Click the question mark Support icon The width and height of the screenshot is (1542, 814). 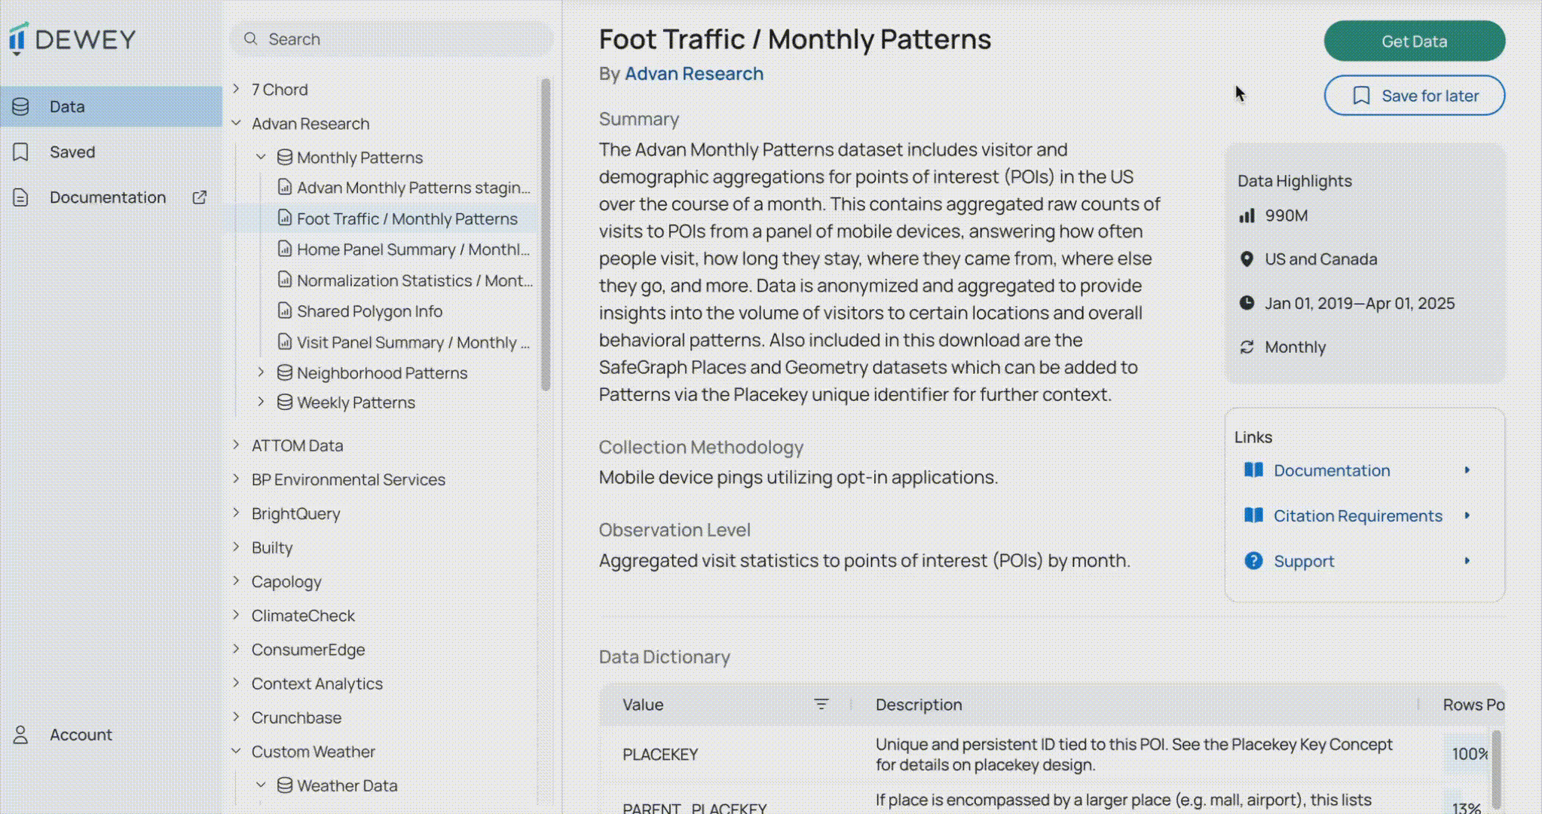(1253, 561)
